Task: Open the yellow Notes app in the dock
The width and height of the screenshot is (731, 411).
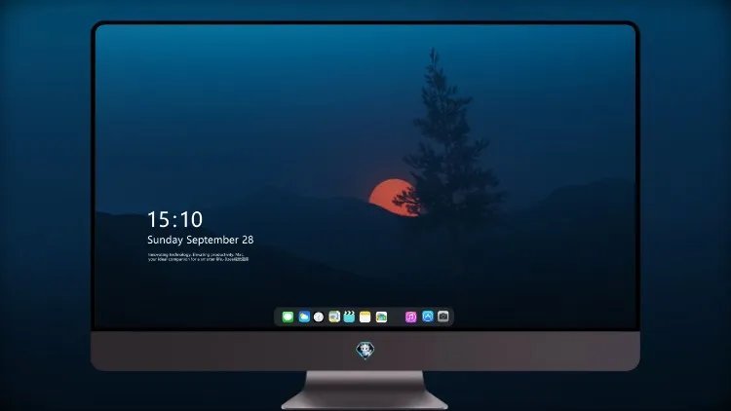Action: click(365, 317)
